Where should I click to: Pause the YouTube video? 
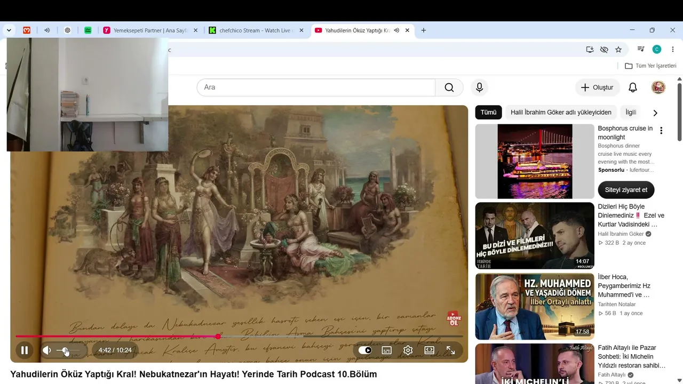click(x=24, y=350)
